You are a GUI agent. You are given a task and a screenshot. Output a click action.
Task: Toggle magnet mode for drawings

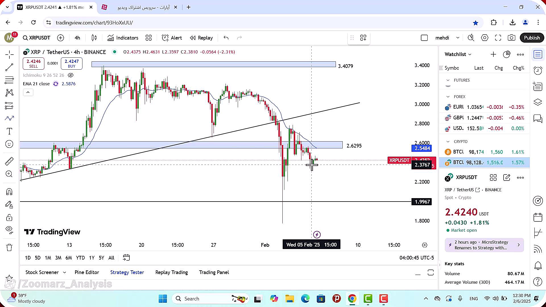pos(9,192)
